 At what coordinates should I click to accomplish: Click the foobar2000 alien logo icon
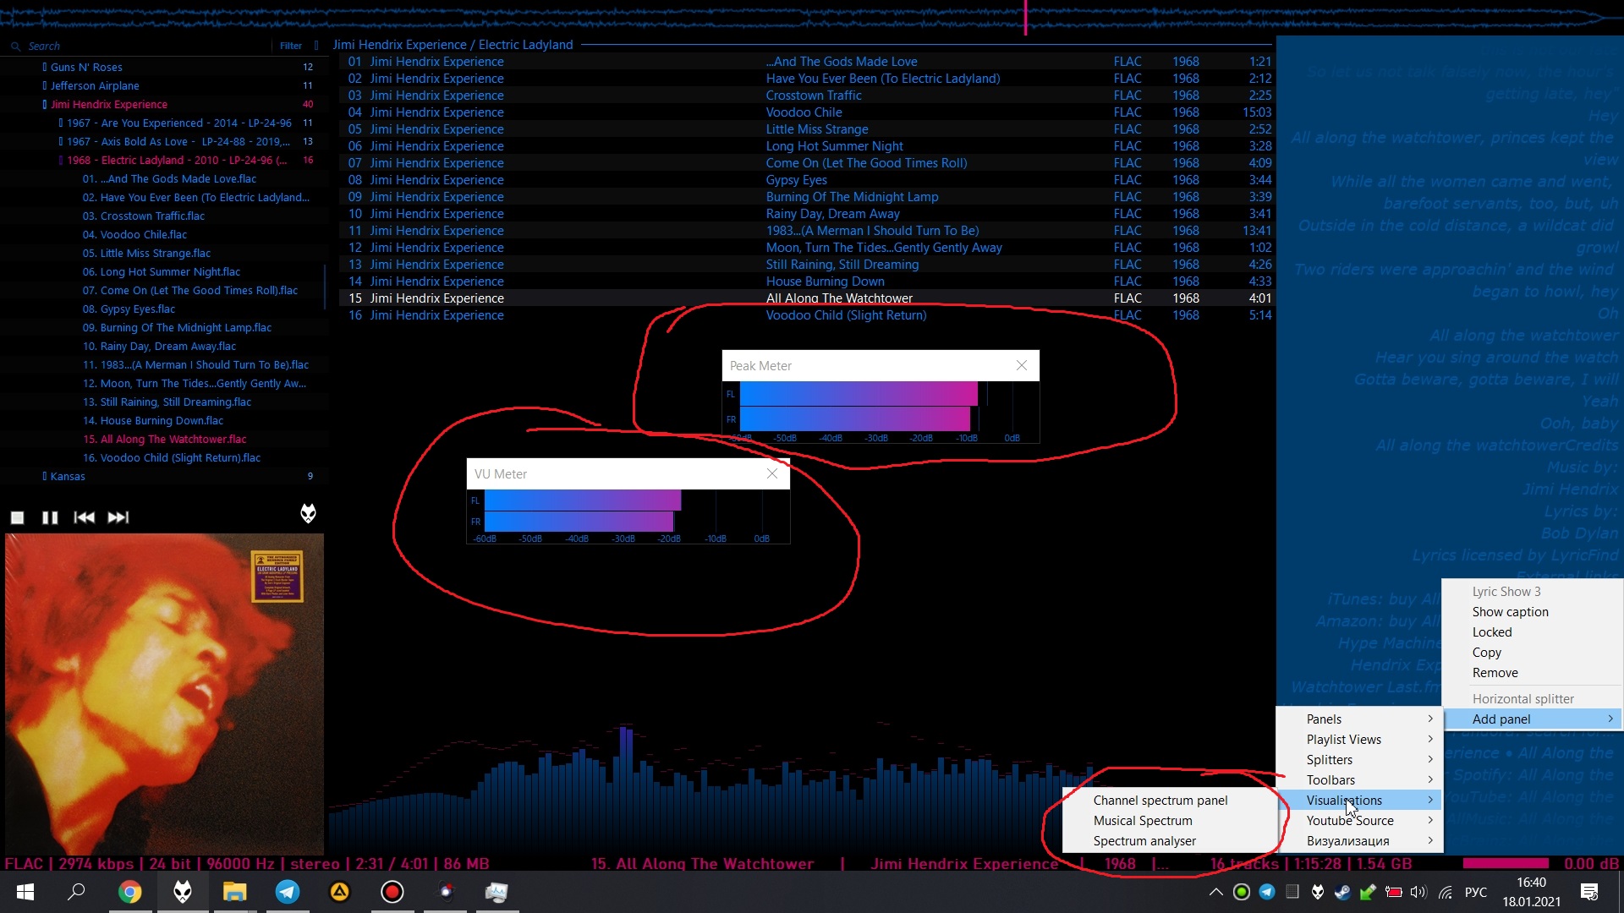pos(308,513)
